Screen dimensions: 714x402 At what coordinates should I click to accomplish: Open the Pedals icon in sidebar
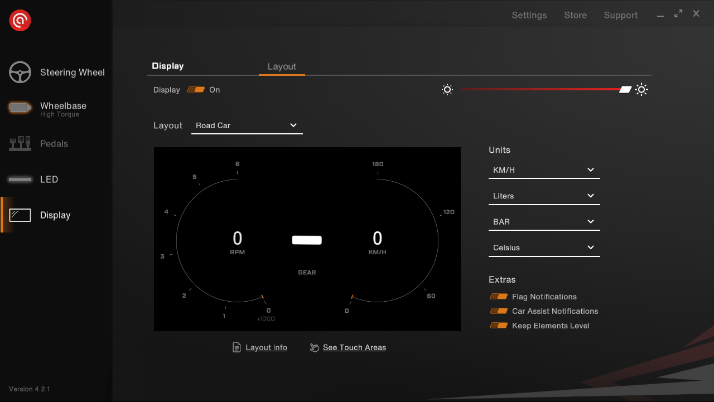pyautogui.click(x=20, y=144)
